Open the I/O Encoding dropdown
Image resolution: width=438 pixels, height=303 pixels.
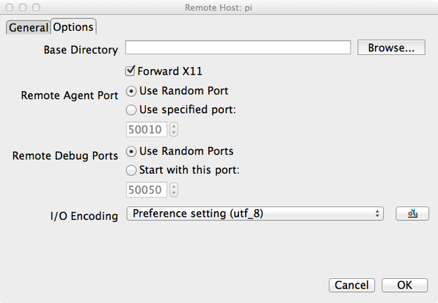click(x=255, y=213)
